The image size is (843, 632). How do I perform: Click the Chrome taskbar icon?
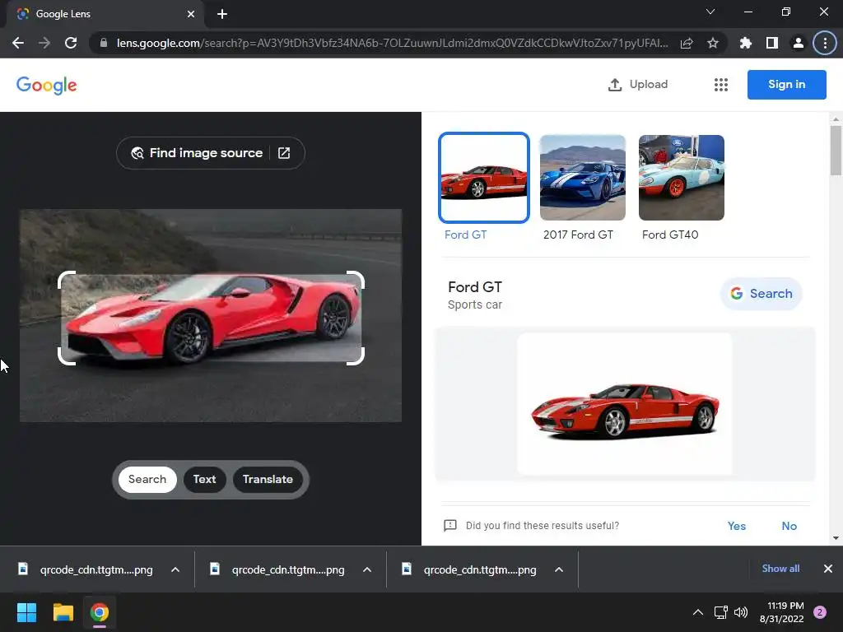click(100, 612)
